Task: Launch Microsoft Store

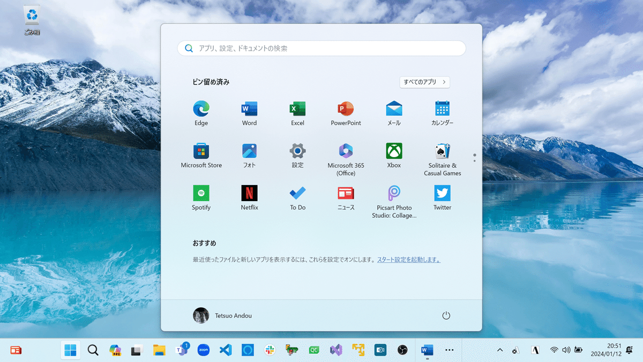Action: pos(201,156)
